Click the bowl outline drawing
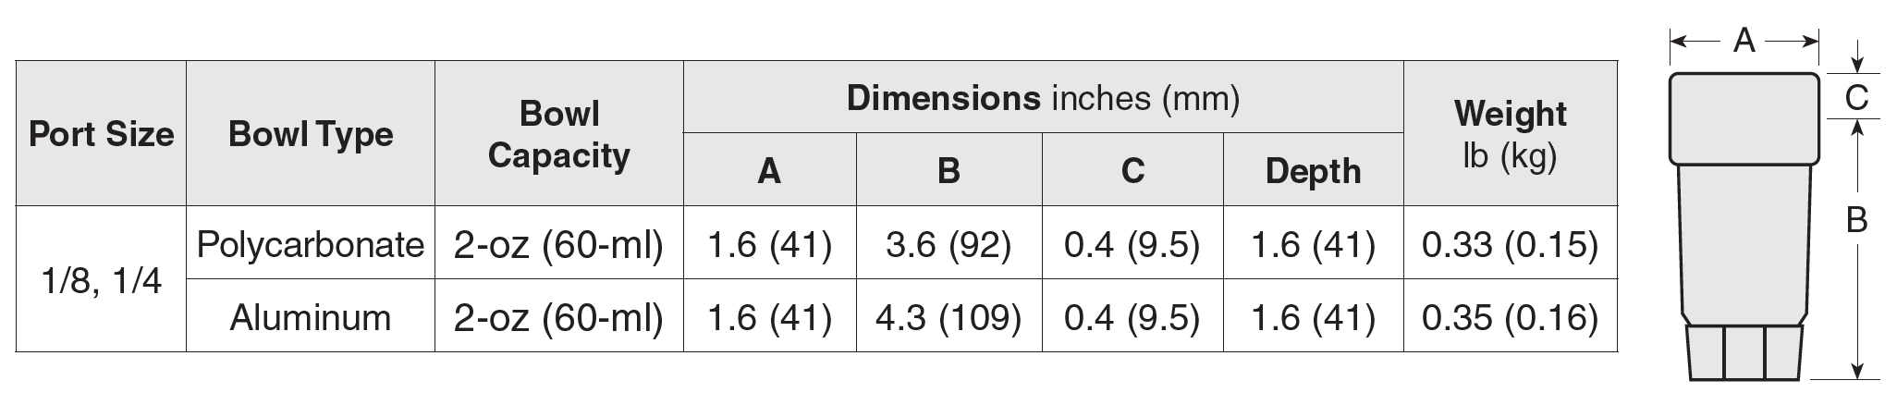The image size is (1897, 405). point(1744,231)
